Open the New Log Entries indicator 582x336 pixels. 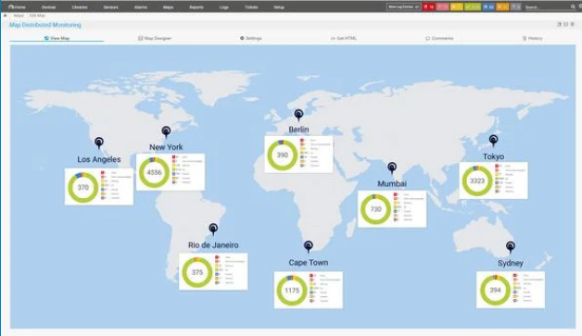click(x=403, y=6)
